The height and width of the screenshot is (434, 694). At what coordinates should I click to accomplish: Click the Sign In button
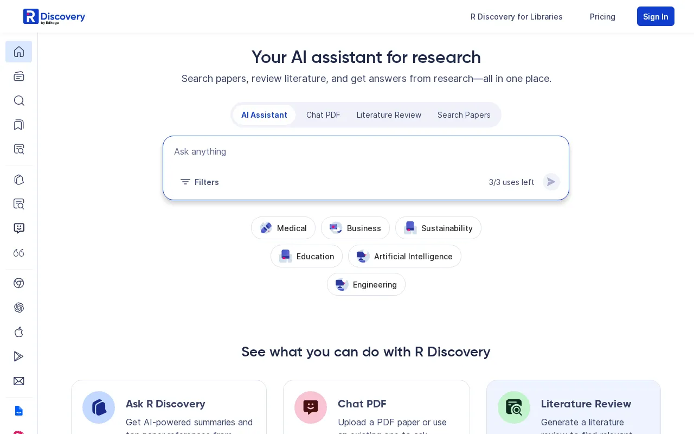[x=656, y=16]
